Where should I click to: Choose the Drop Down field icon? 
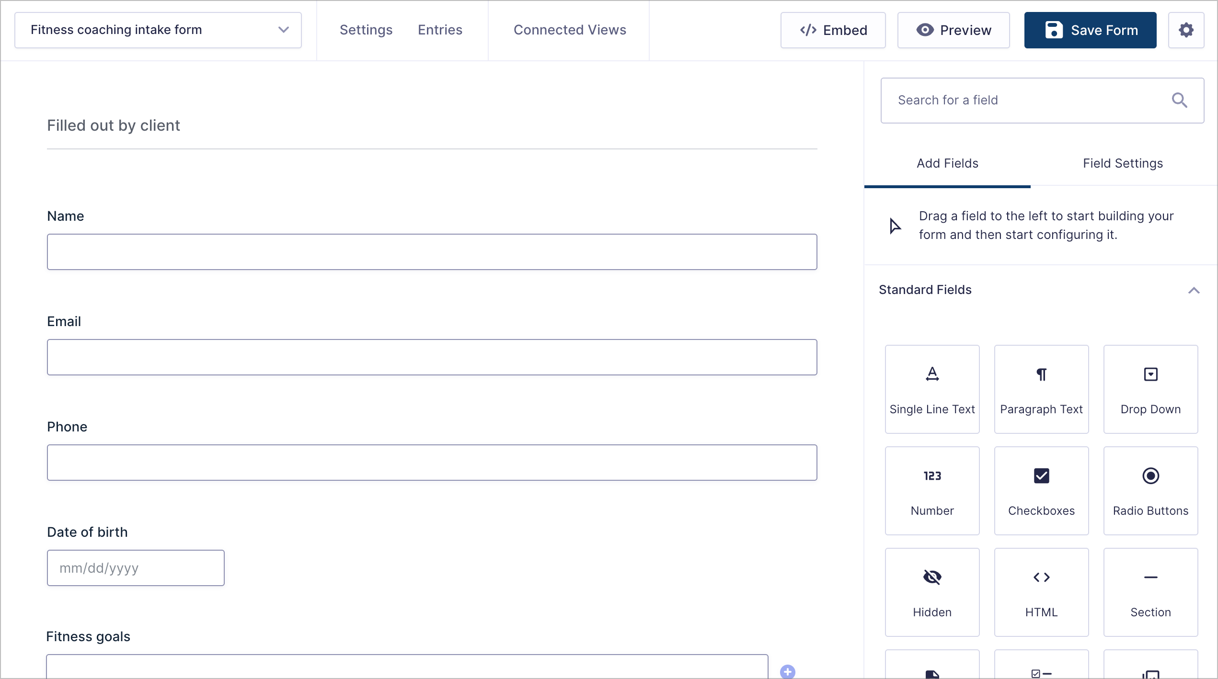point(1150,389)
